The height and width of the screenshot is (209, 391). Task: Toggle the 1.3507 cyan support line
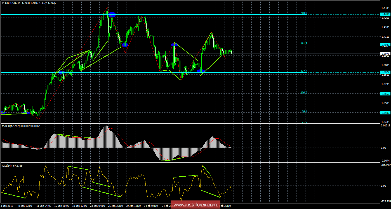click(385, 113)
